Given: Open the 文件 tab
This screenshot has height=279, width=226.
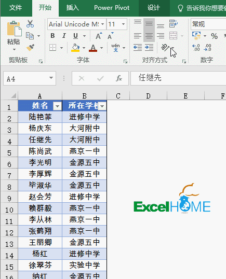Looking at the screenshot, I should (x=16, y=8).
